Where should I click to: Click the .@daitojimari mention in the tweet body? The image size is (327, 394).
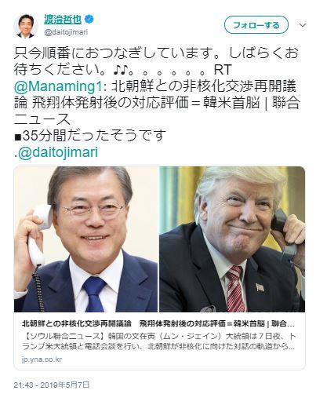tap(56, 152)
